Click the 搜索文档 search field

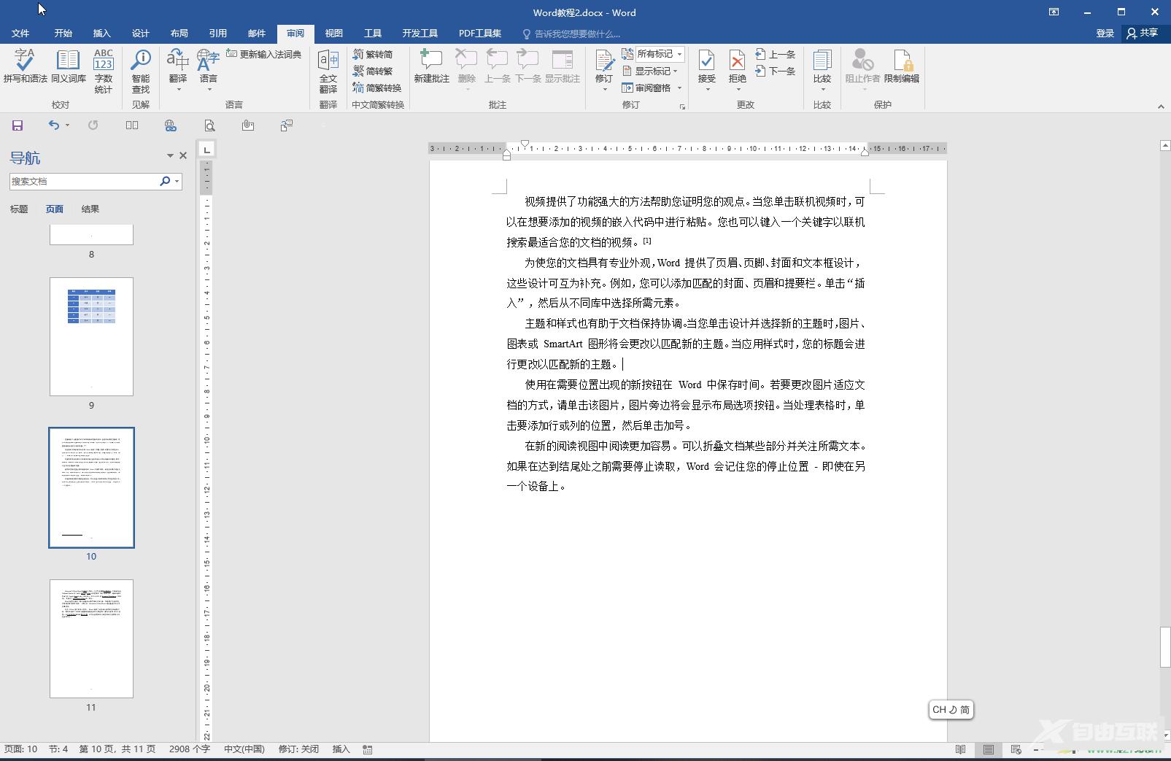[x=85, y=181]
